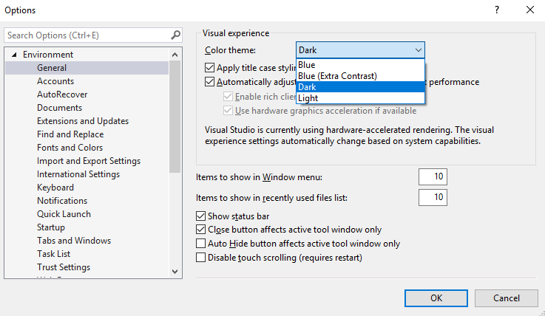Open Import and Export Settings
This screenshot has height=316, width=545.
[x=89, y=161]
